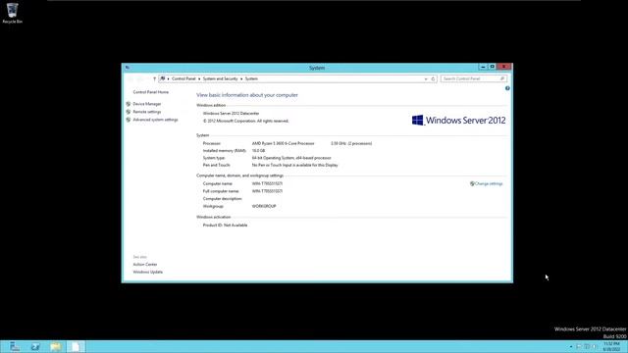Click the WORKGROUP value
628x353 pixels.
(x=264, y=206)
